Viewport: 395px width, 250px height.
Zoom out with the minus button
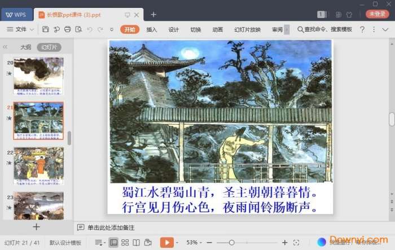point(209,243)
